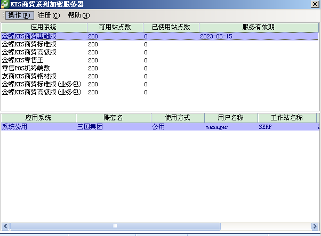Click the 应用系统 header in the lower table
Screen dimensions: 321x236
(x=38, y=118)
